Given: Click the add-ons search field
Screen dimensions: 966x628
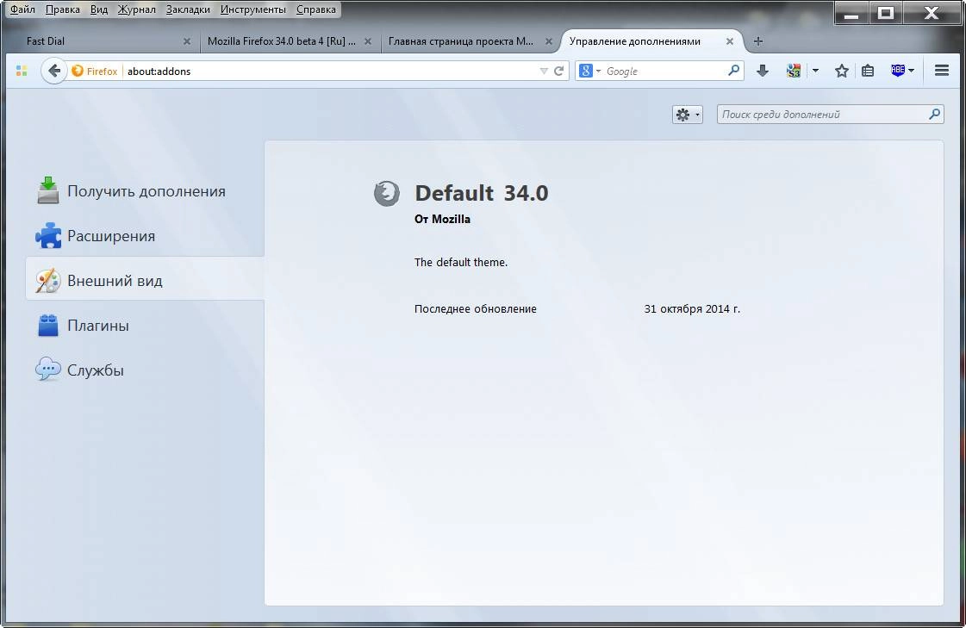Looking at the screenshot, I should (x=830, y=115).
